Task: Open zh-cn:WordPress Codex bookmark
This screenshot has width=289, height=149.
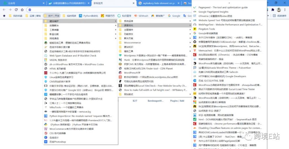Action: pos(80,64)
